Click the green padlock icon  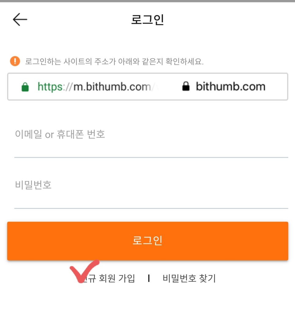click(25, 87)
